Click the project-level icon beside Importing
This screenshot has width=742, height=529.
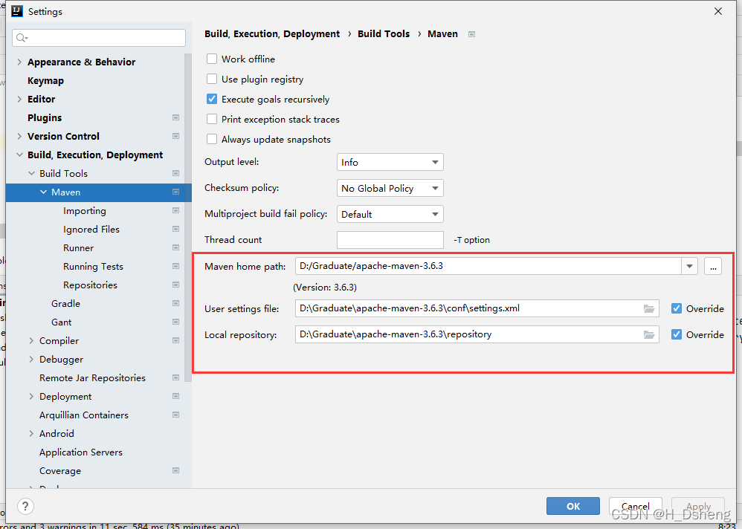tap(175, 210)
